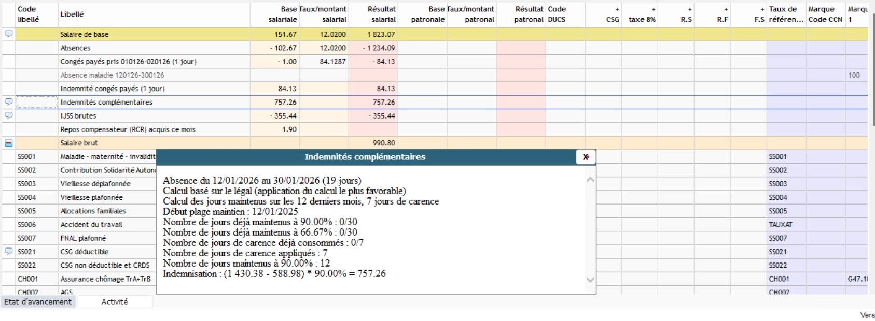Click the Résultat patronal column header
Screen dimensions: 875x321
[521, 14]
